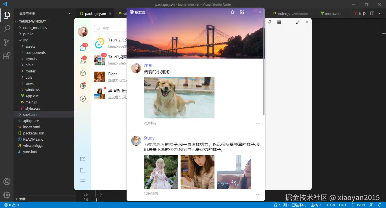
Task: Select the video channel play icon in sidebar
Action: tap(83, 99)
